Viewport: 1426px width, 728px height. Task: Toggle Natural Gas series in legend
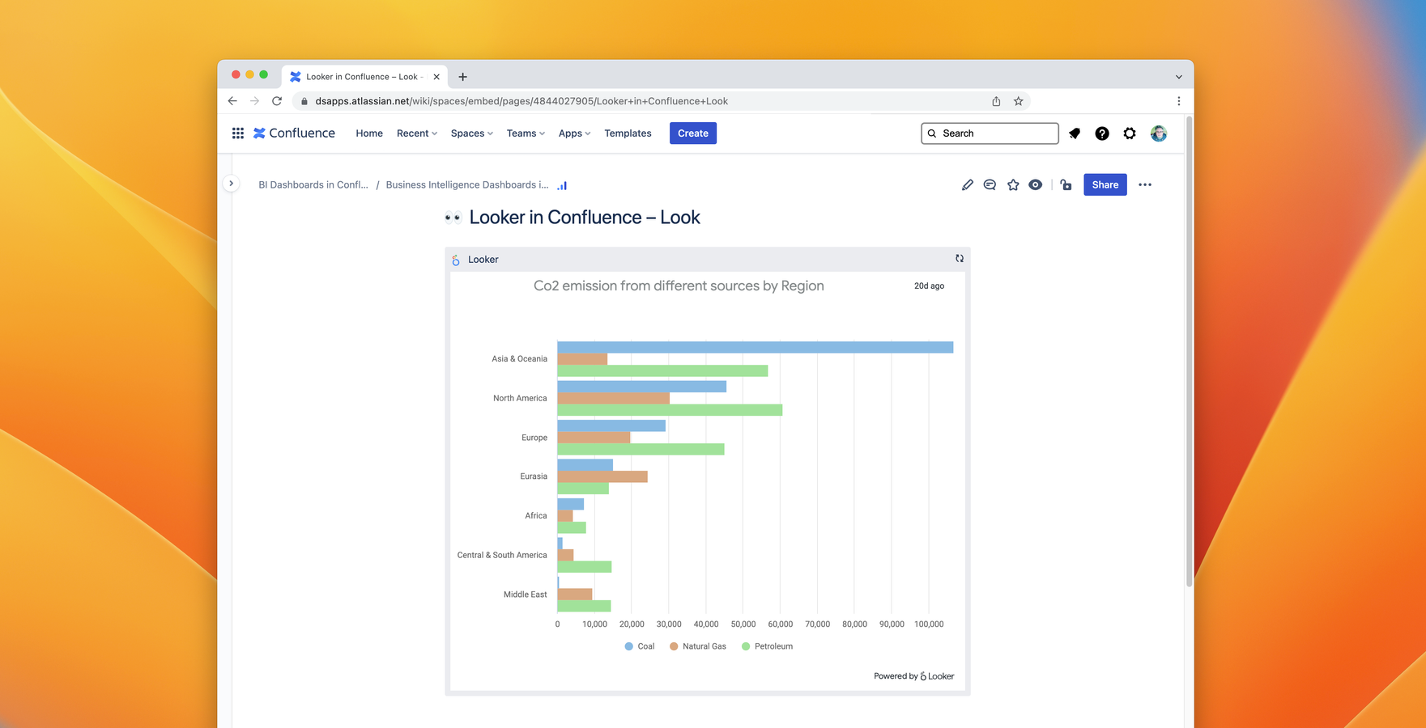(698, 646)
